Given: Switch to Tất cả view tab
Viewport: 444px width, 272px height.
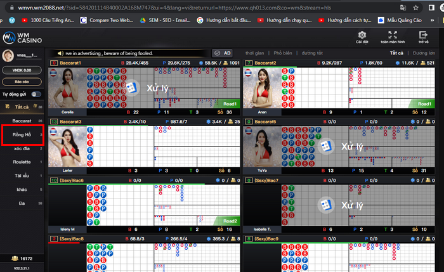Looking at the screenshot, I should (396, 53).
